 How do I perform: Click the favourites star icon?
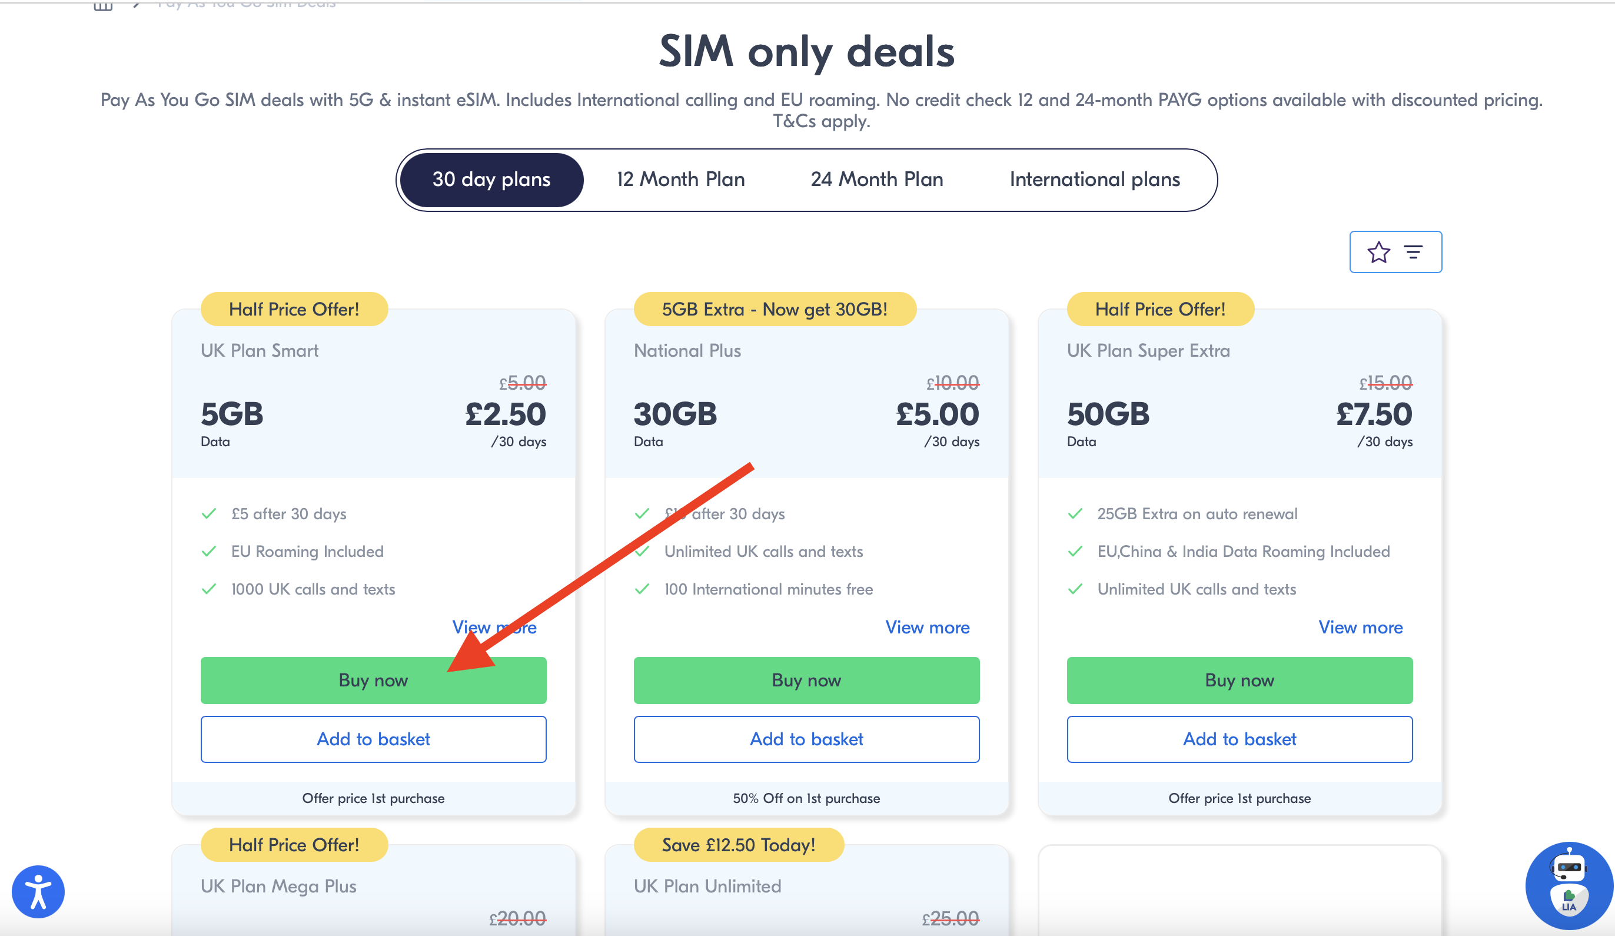(1378, 253)
